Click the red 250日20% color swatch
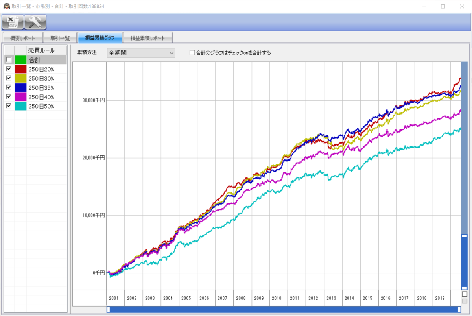 pos(20,69)
